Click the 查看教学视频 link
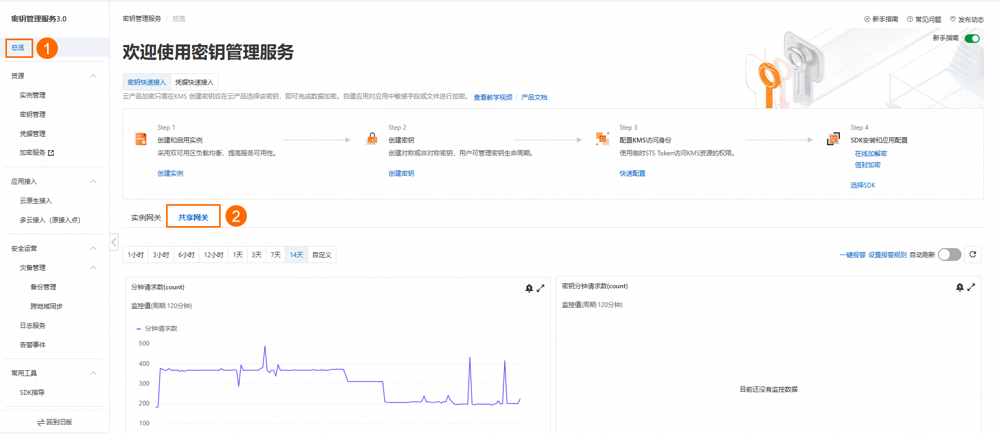 (x=493, y=98)
